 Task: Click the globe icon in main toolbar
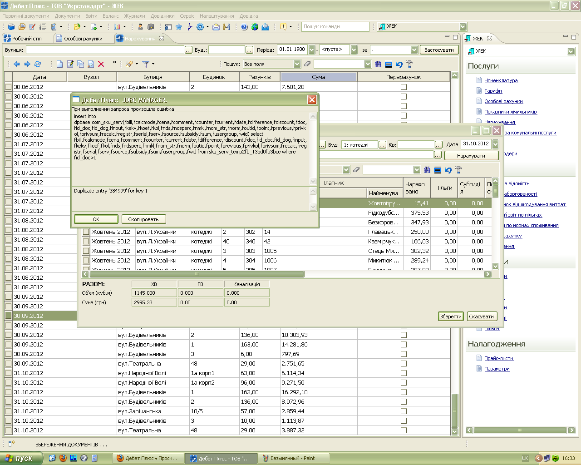pos(255,27)
